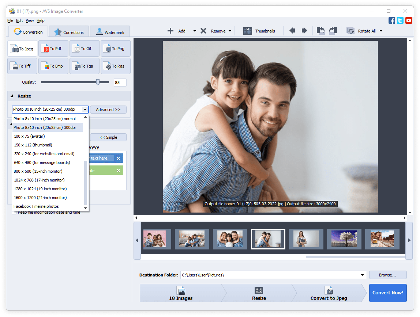Rotate image clockwise

333,31
